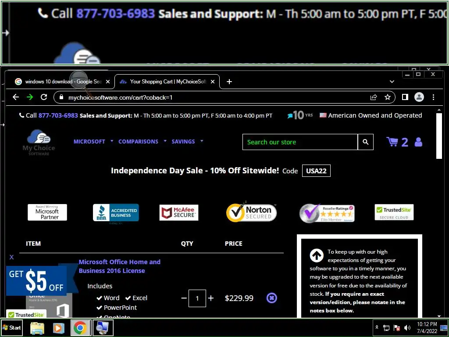Click the USA22 promo code box
Image resolution: width=449 pixels, height=337 pixels.
[x=316, y=171]
